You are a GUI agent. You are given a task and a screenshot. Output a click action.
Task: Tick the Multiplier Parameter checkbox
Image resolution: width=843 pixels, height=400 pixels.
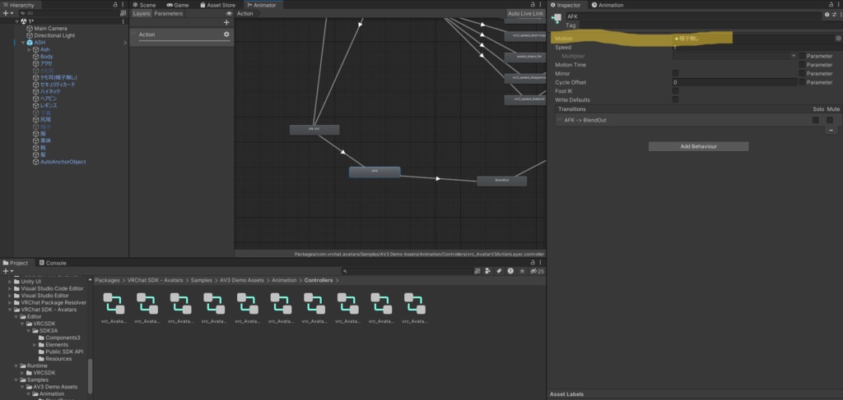[x=802, y=56]
